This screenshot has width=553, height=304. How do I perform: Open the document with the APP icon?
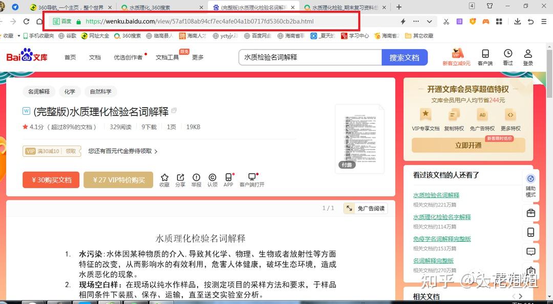[x=228, y=177]
